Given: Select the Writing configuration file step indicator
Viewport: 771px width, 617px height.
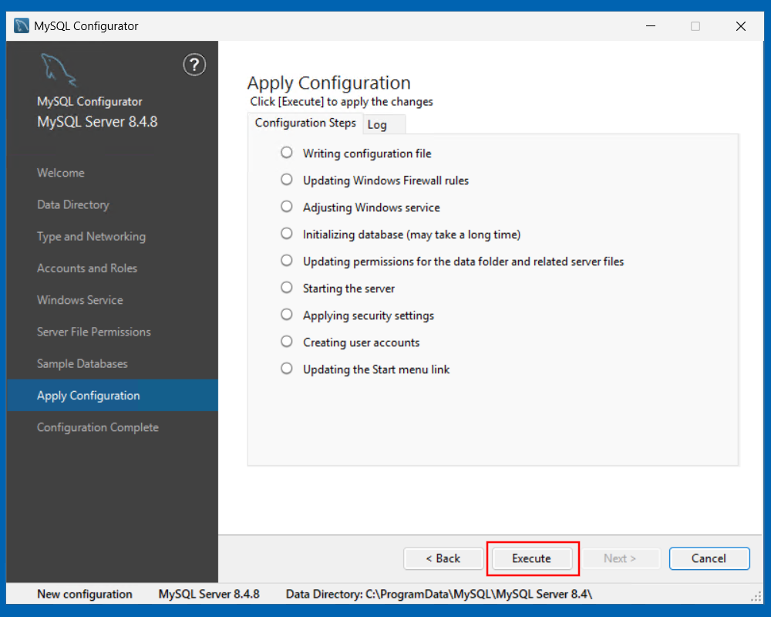Looking at the screenshot, I should click(x=287, y=153).
